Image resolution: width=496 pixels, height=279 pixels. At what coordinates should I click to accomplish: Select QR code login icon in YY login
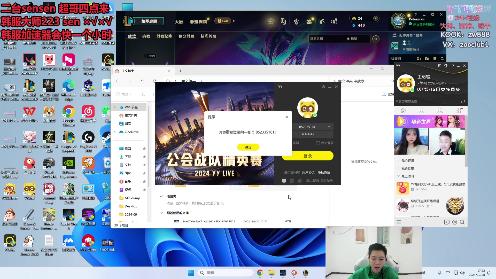[292, 181]
